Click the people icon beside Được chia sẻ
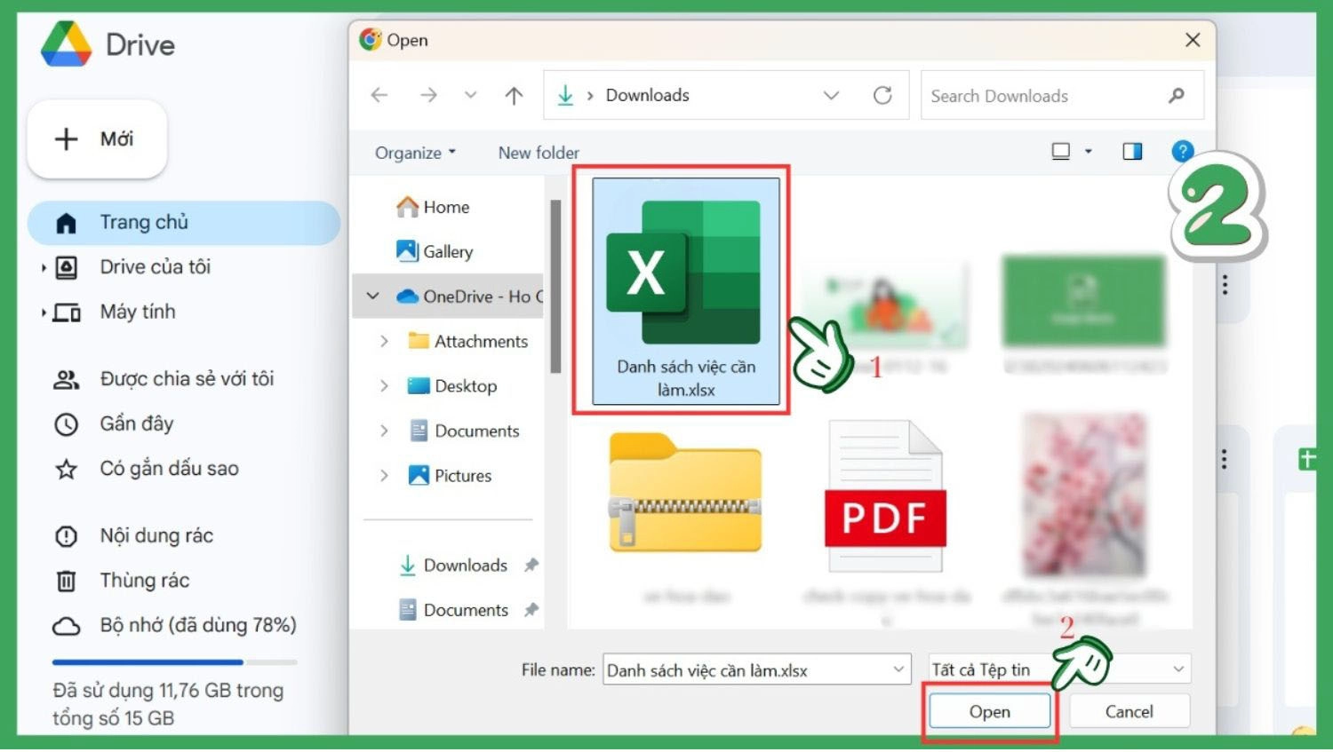The width and height of the screenshot is (1333, 752). tap(67, 380)
